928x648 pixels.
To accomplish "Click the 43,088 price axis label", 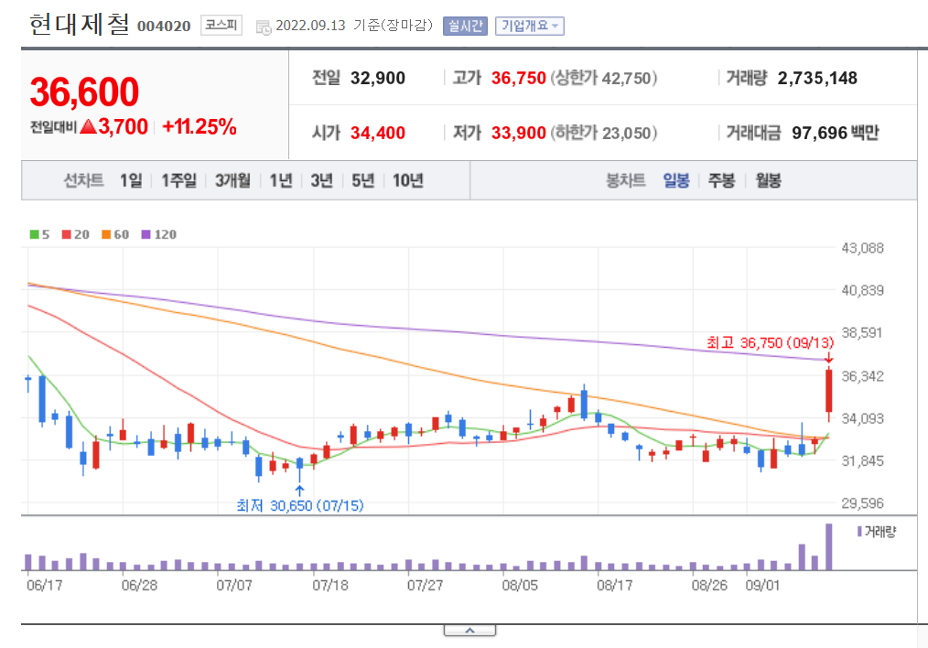I will point(862,248).
